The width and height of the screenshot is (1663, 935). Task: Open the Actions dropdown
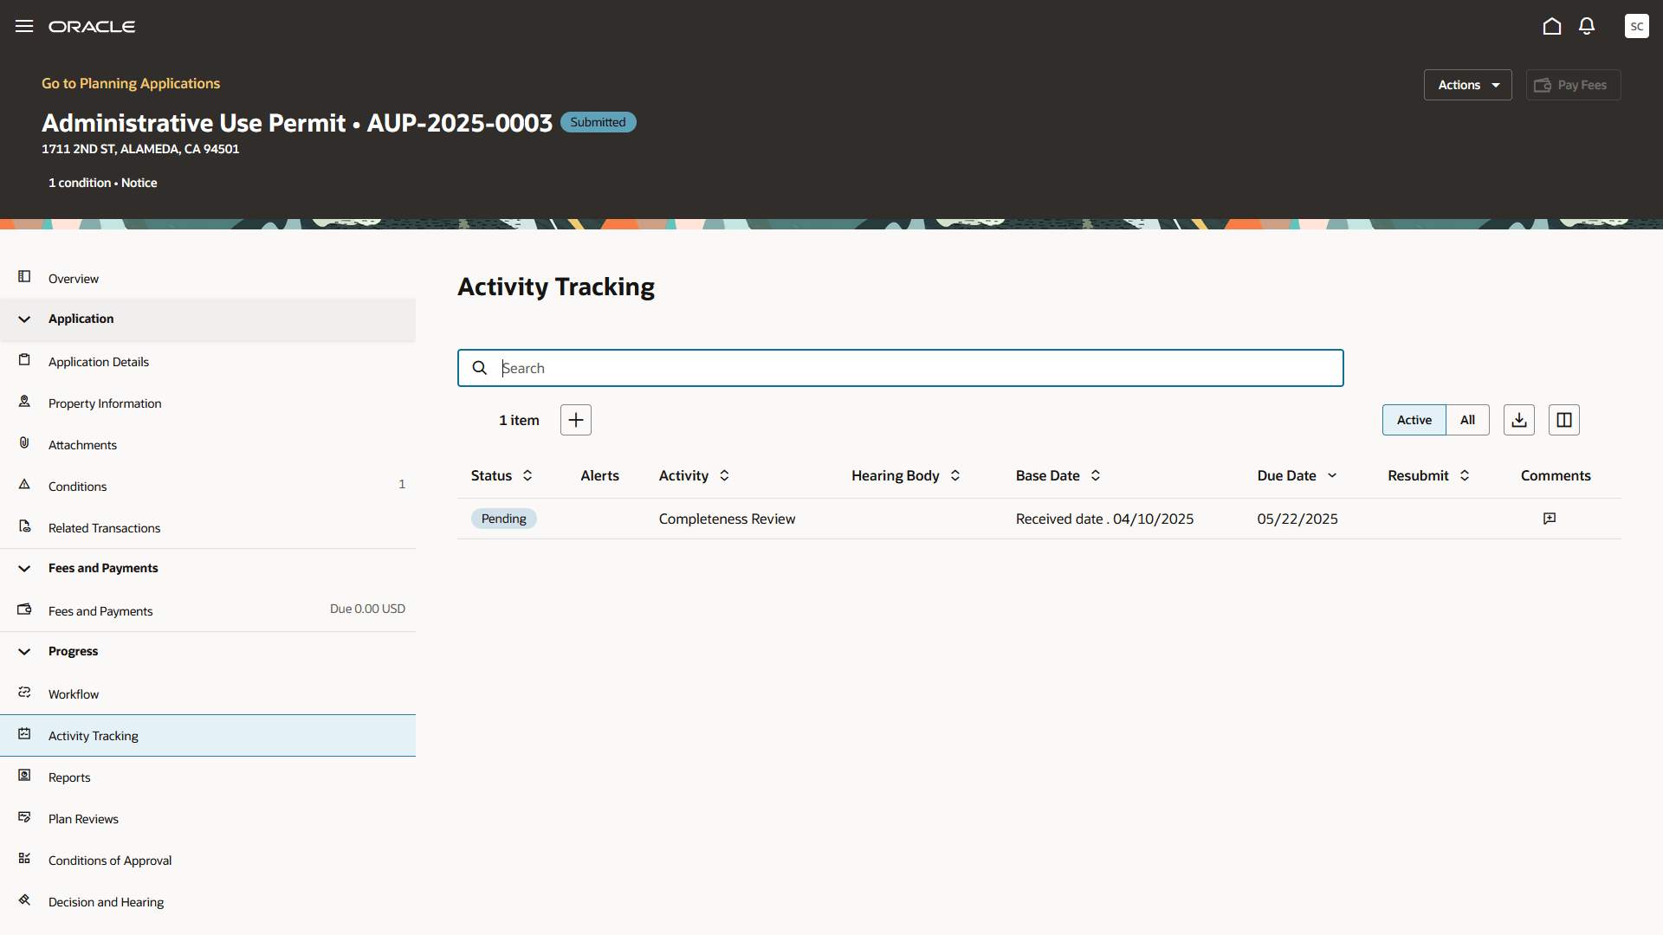[1467, 85]
